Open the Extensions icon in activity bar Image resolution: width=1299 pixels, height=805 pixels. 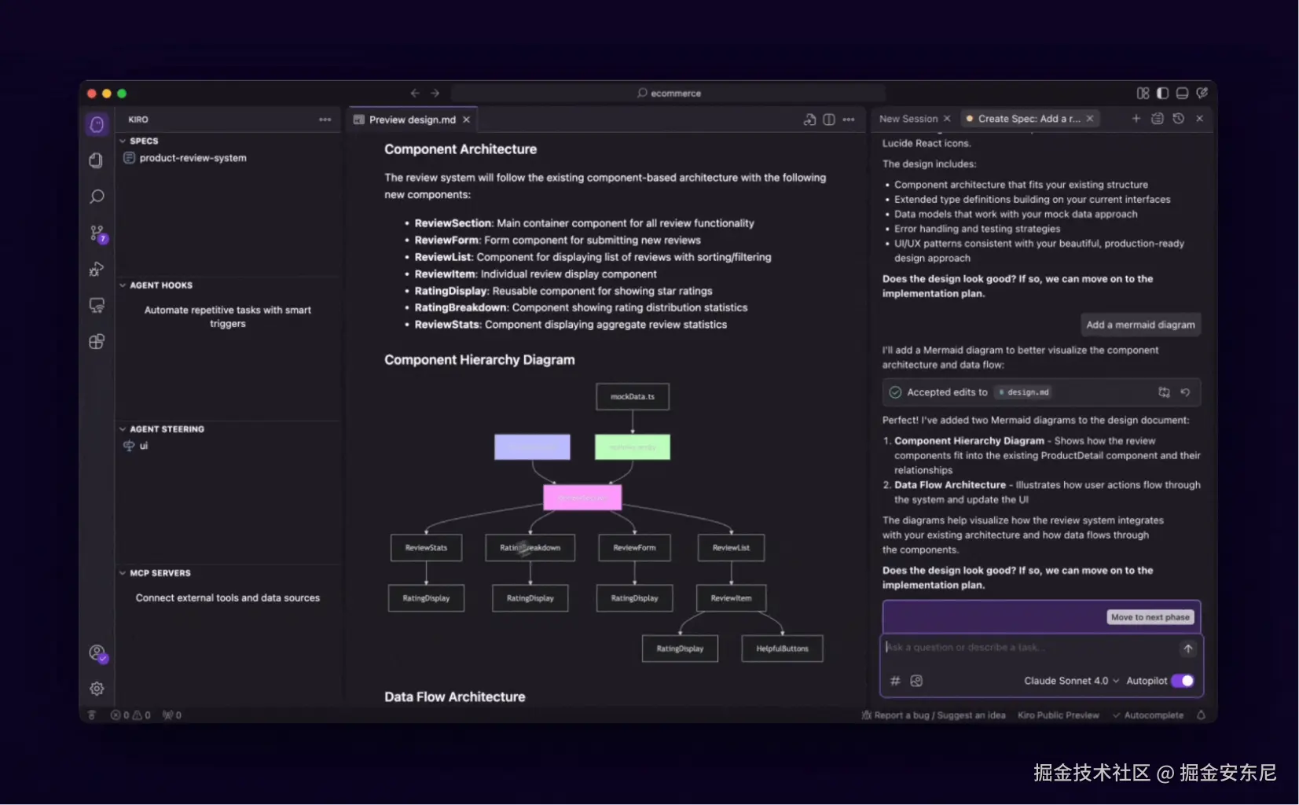[97, 342]
